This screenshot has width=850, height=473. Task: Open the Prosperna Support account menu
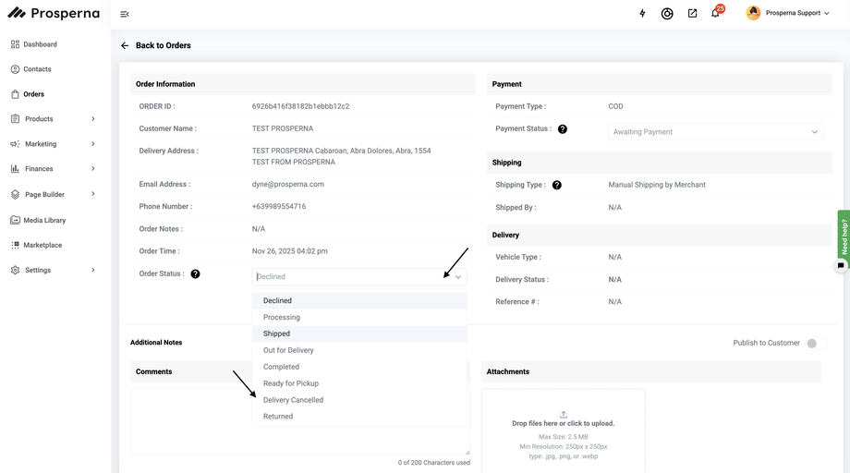pos(788,13)
